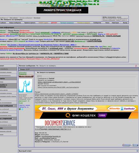This screenshot has height=153, width=139.
Task: Open the ГАРАНТ-сервис navbar item
Action: click(x=43, y=23)
